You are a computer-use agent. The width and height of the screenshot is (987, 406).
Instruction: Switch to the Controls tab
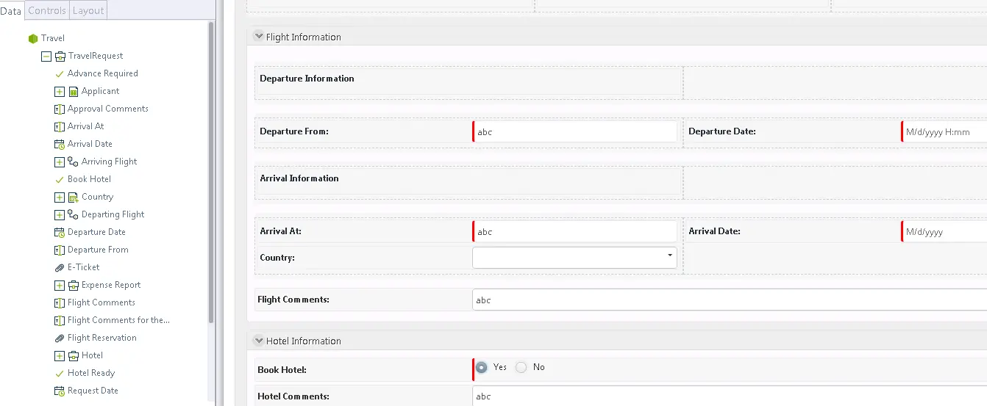(x=47, y=10)
